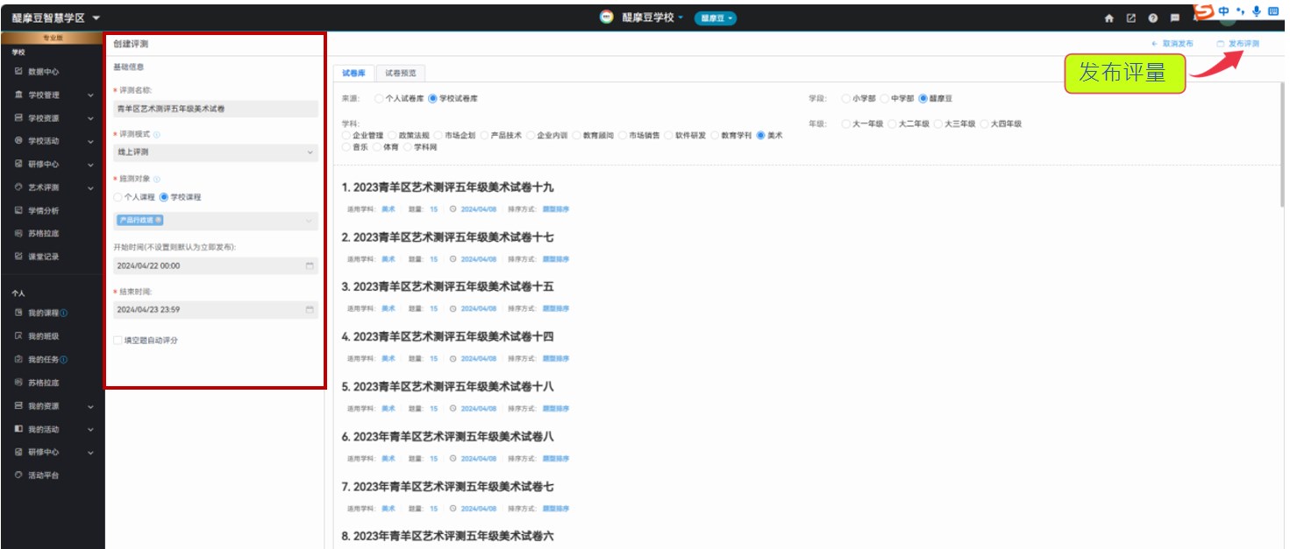Select the 音乐 subject radio button
This screenshot has width=1290, height=549.
(x=347, y=147)
